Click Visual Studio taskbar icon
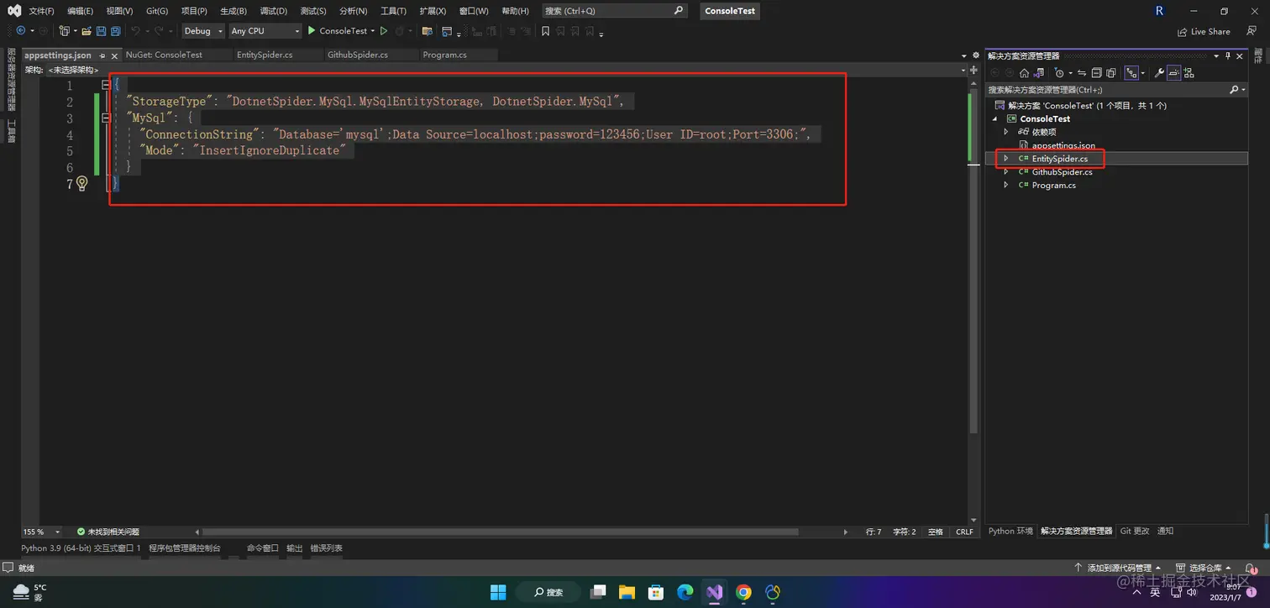The width and height of the screenshot is (1270, 608). 715,592
